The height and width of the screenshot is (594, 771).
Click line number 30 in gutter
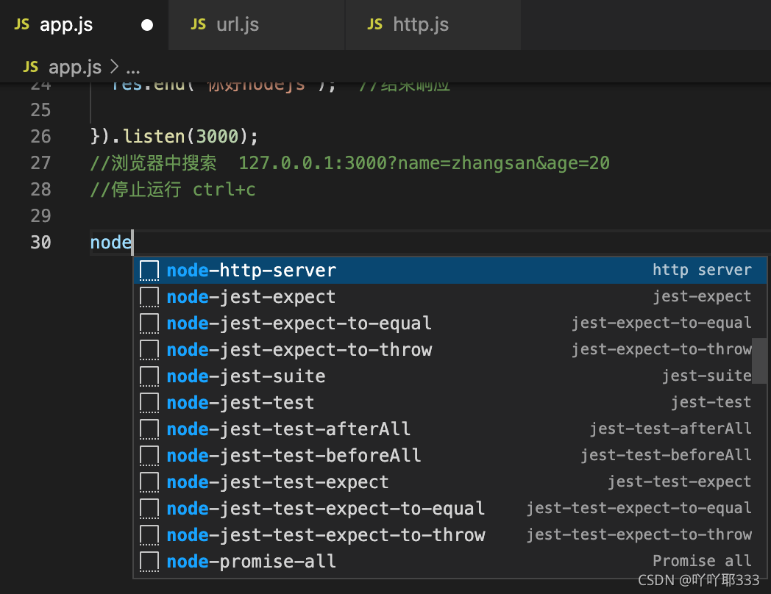click(40, 242)
